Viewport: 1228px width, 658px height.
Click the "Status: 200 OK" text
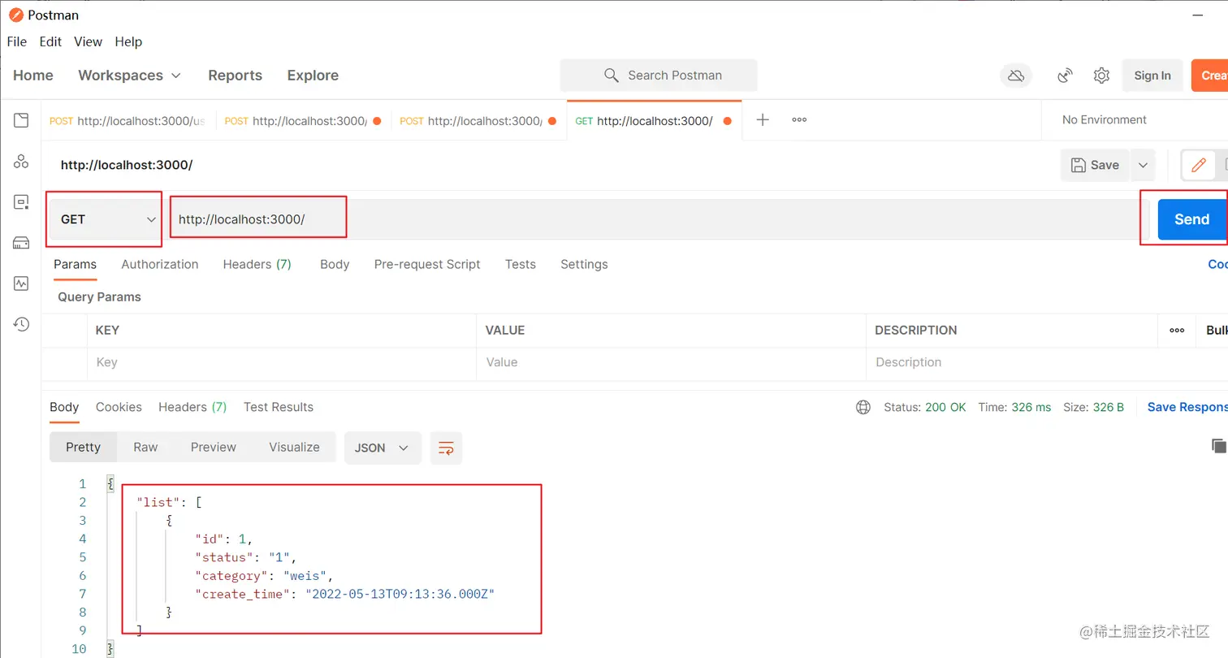tap(925, 407)
